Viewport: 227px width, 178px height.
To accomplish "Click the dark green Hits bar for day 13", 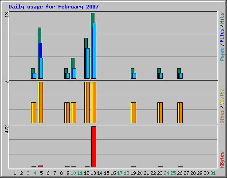I will click(93, 18).
